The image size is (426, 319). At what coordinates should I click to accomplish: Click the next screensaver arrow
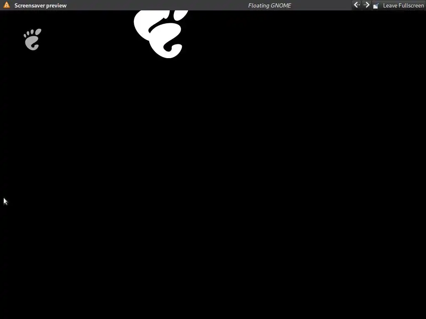[x=366, y=5]
